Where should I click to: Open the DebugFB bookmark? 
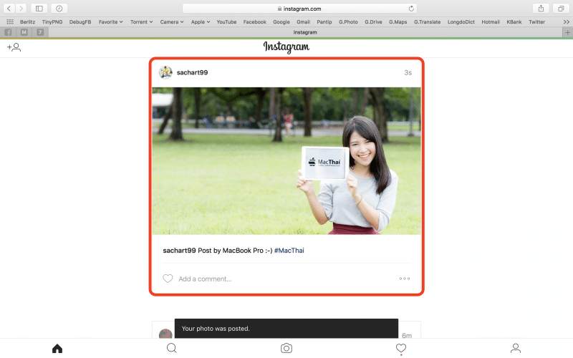[x=80, y=22]
